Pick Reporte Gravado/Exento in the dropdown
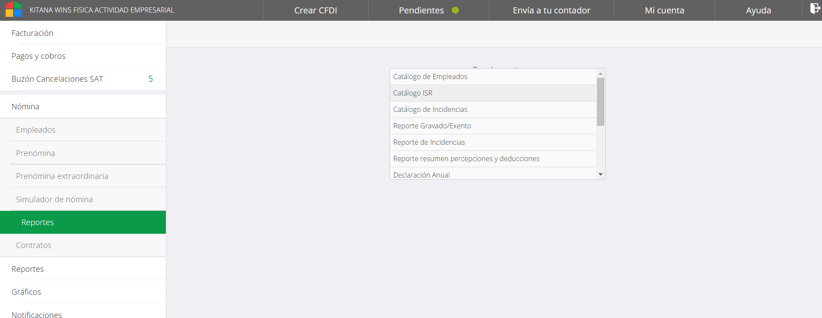822x318 pixels. point(432,126)
